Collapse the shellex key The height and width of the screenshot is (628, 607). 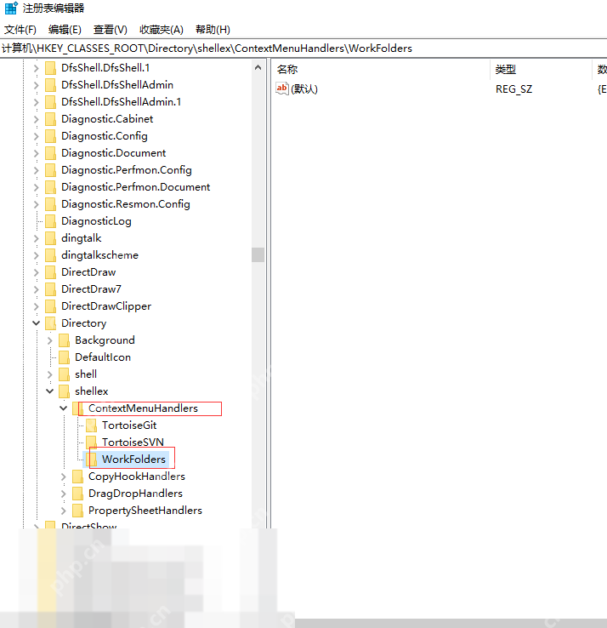tap(50, 391)
